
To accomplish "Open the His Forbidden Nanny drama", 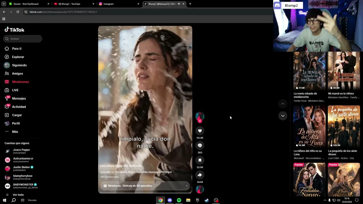I will point(309,180).
